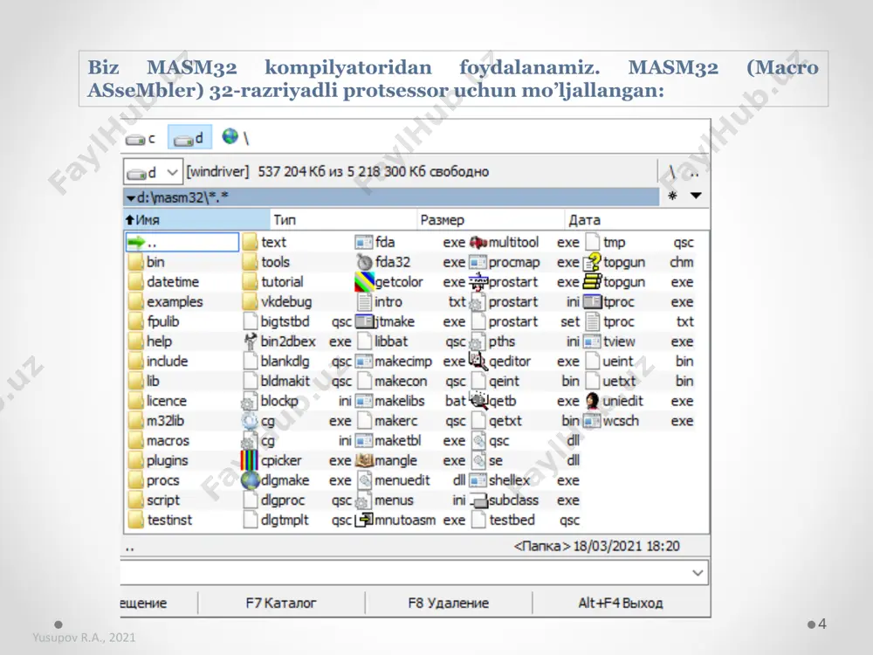Image resolution: width=873 pixels, height=655 pixels.
Task: Select file makelibs bat
Action: [x=411, y=401]
